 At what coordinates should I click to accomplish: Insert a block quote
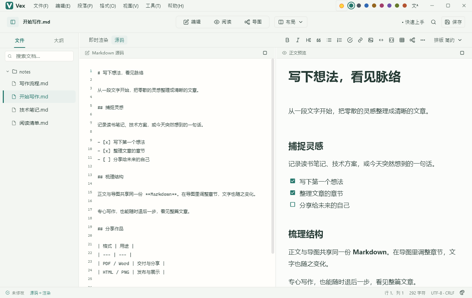319,40
